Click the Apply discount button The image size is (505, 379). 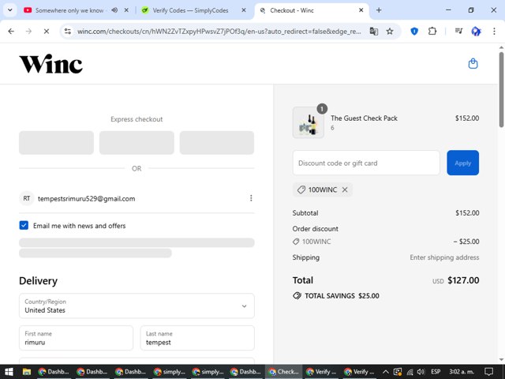coord(463,163)
